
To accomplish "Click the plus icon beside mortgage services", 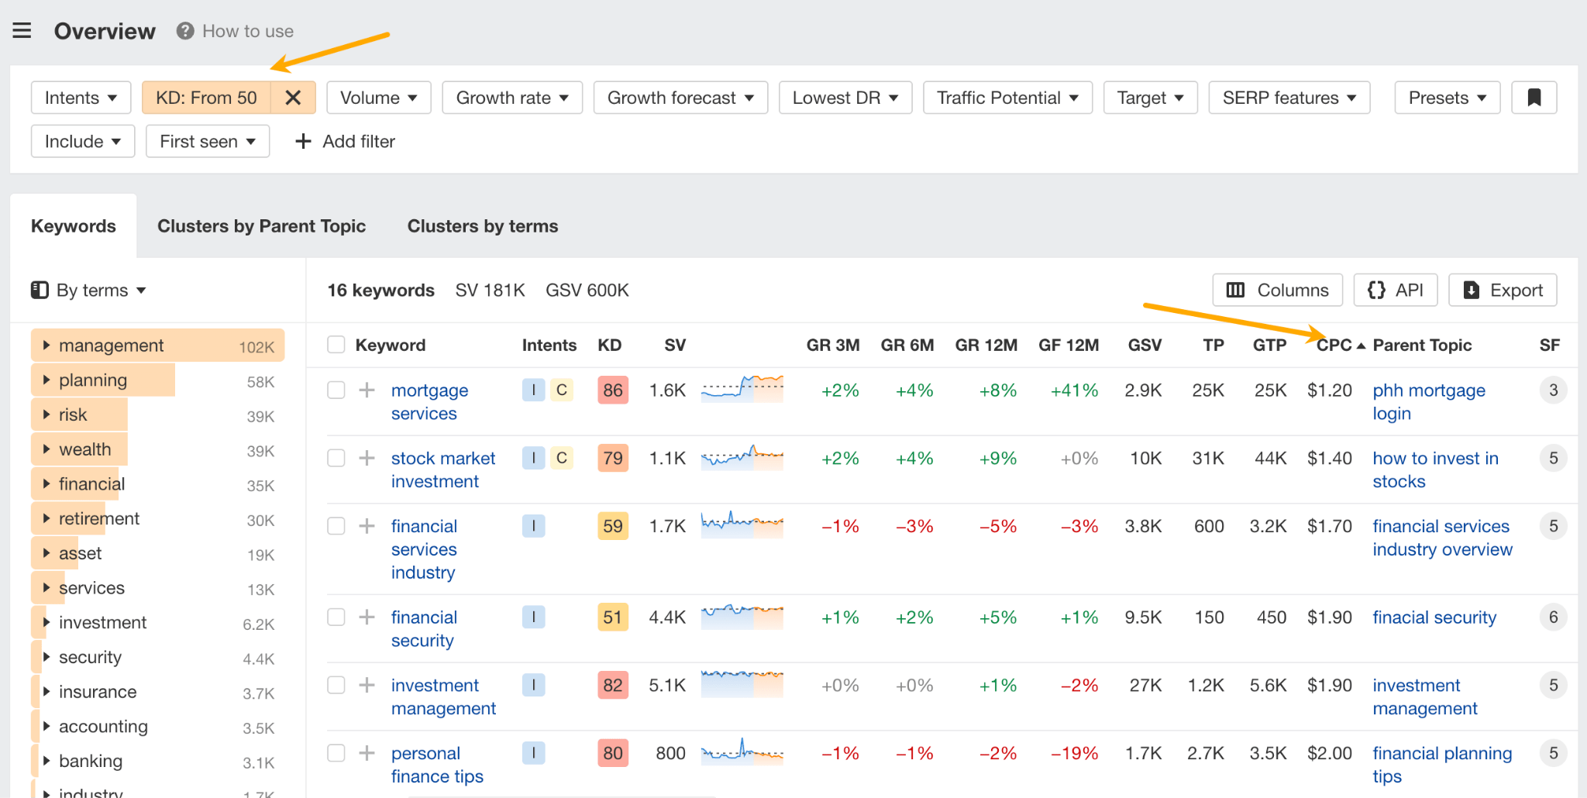I will click(x=366, y=390).
